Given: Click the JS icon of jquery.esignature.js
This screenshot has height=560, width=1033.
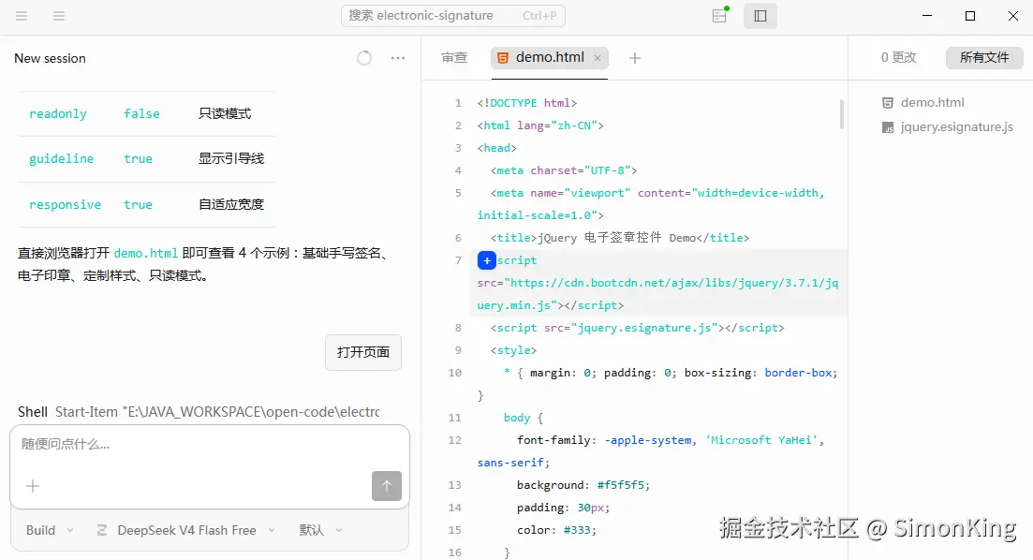Looking at the screenshot, I should click(x=888, y=127).
